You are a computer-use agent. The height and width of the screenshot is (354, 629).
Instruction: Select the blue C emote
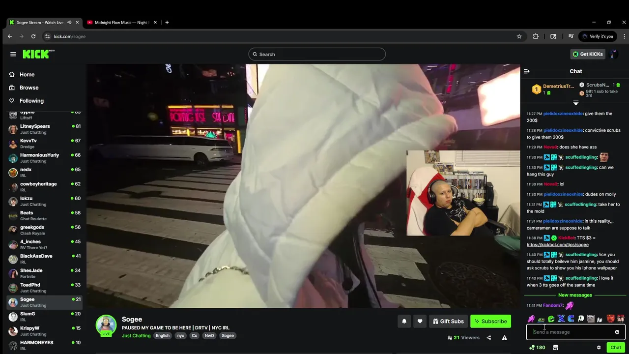pyautogui.click(x=571, y=319)
